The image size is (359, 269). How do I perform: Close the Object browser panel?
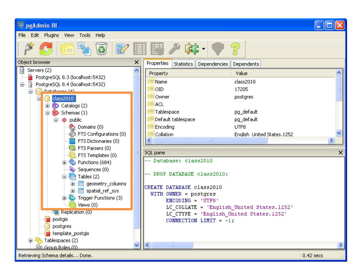(137, 62)
